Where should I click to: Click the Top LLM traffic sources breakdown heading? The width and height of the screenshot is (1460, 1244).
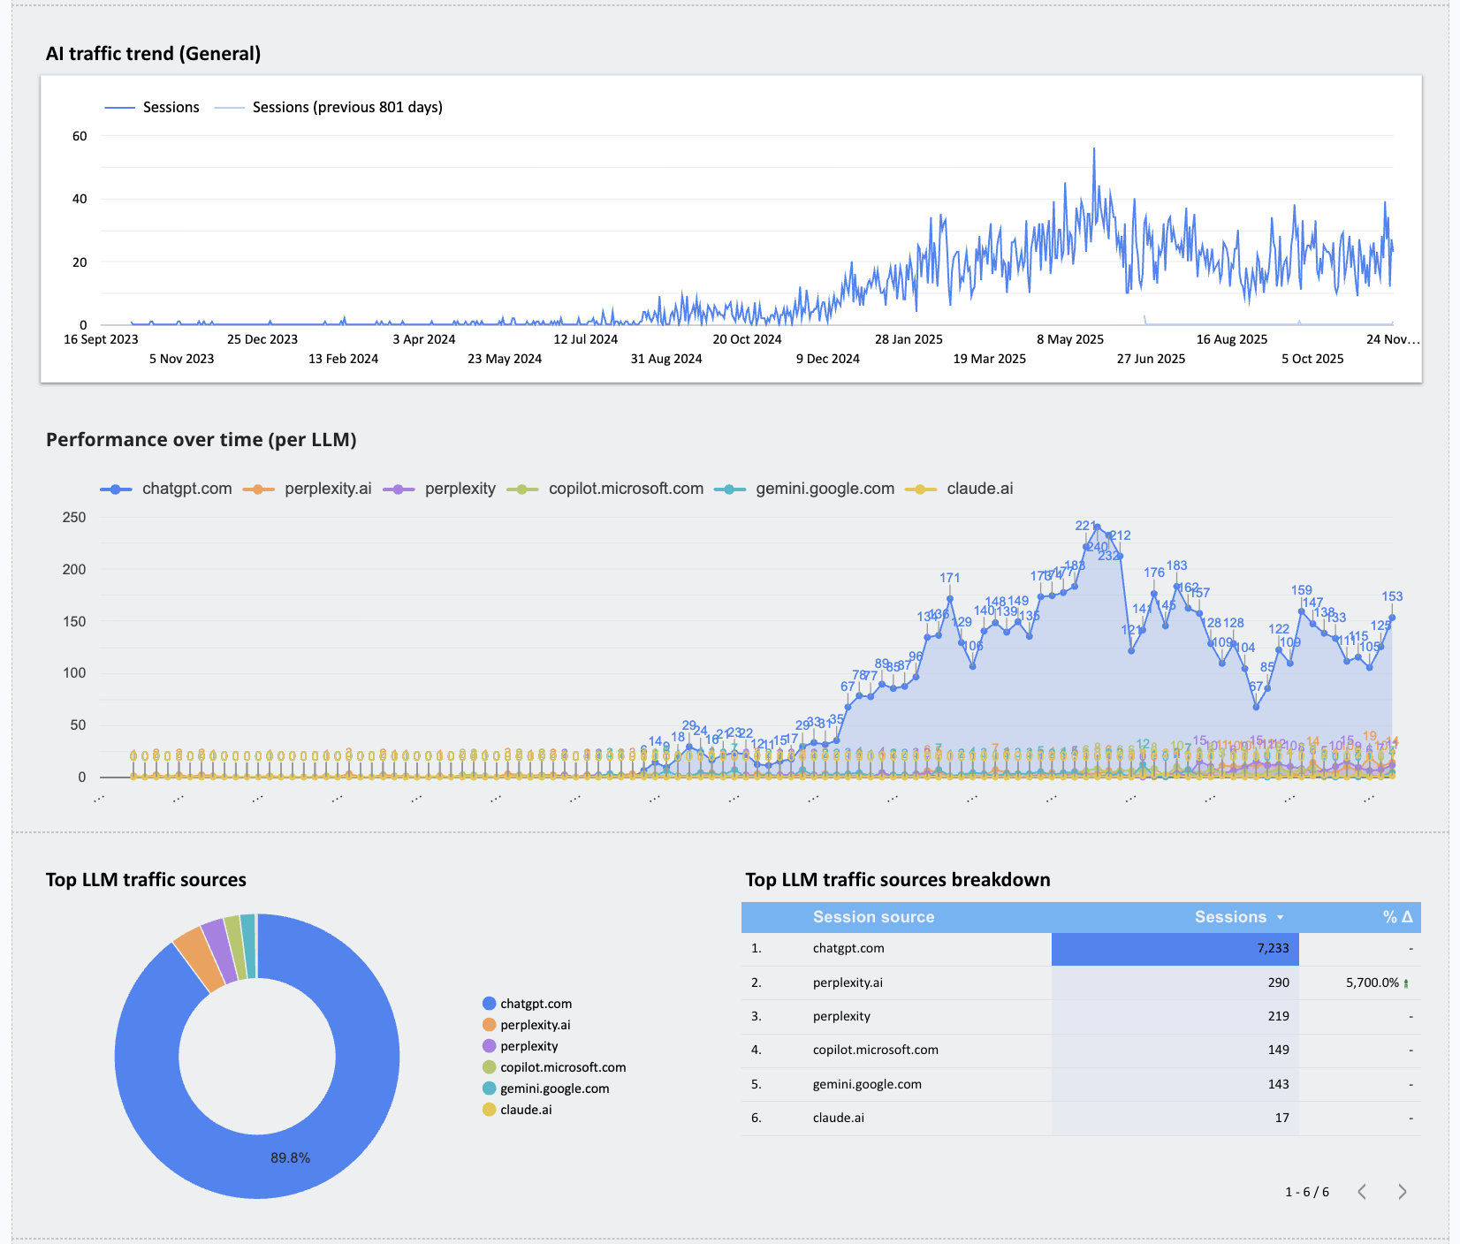[898, 880]
